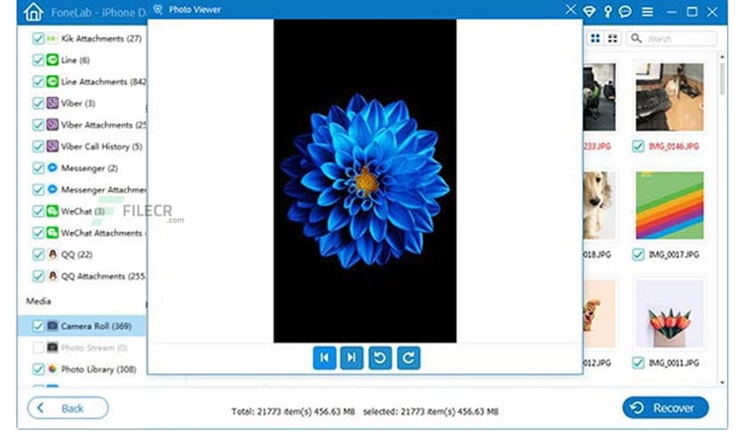Click the Viber (3) app icon
The width and height of the screenshot is (744, 431).
click(x=53, y=103)
